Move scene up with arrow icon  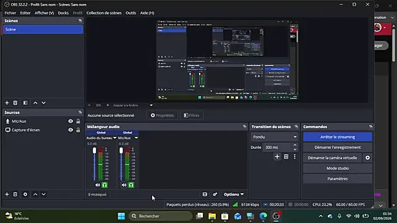pyautogui.click(x=35, y=103)
